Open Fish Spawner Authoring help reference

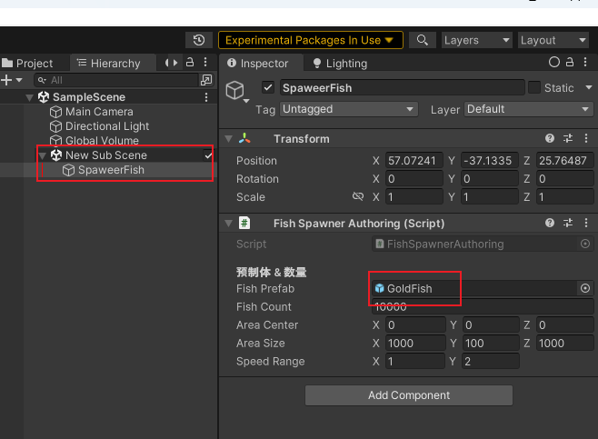(550, 223)
